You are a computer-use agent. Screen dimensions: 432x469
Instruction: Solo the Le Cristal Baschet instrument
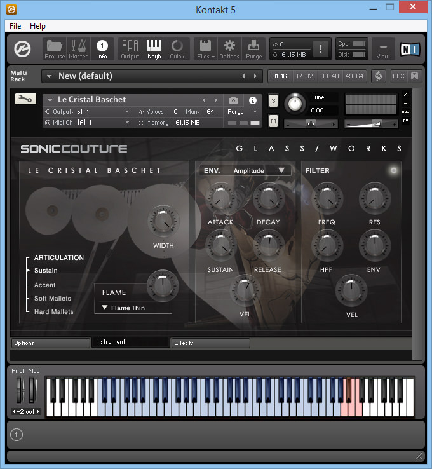coord(273,101)
